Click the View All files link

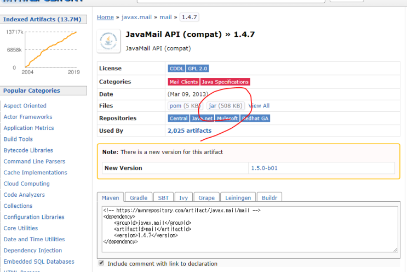[259, 105]
